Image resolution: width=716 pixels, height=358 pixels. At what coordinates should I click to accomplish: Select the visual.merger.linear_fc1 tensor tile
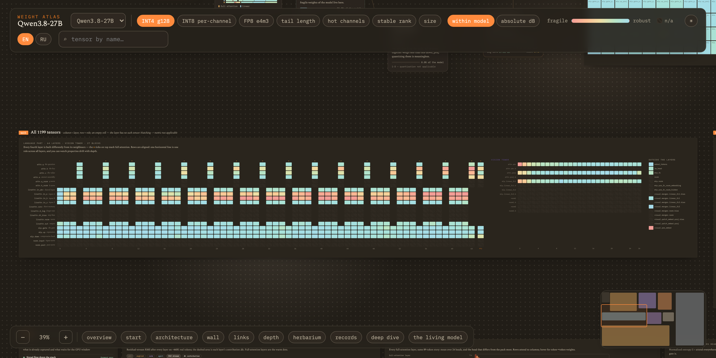click(651, 198)
